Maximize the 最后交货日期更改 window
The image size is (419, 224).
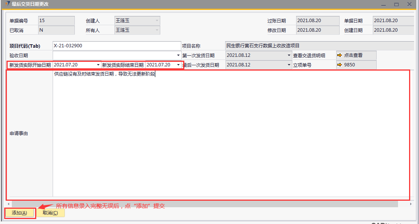click(396, 5)
